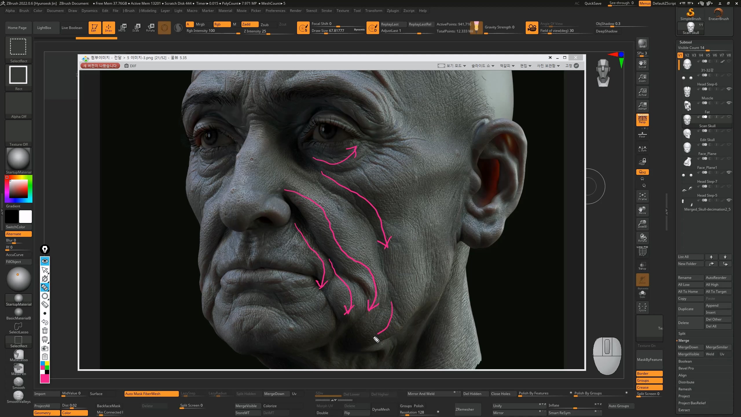The height and width of the screenshot is (417, 741).
Task: Select the Scale transform tool icon
Action: tap(136, 28)
